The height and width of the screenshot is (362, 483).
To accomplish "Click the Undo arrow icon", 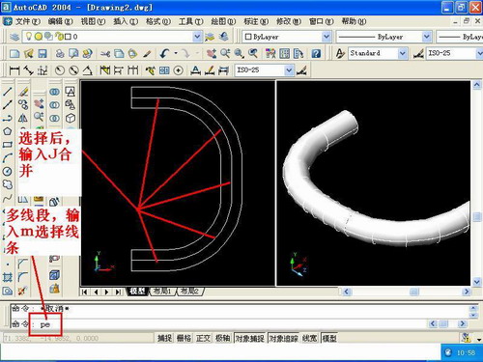I will (x=164, y=53).
